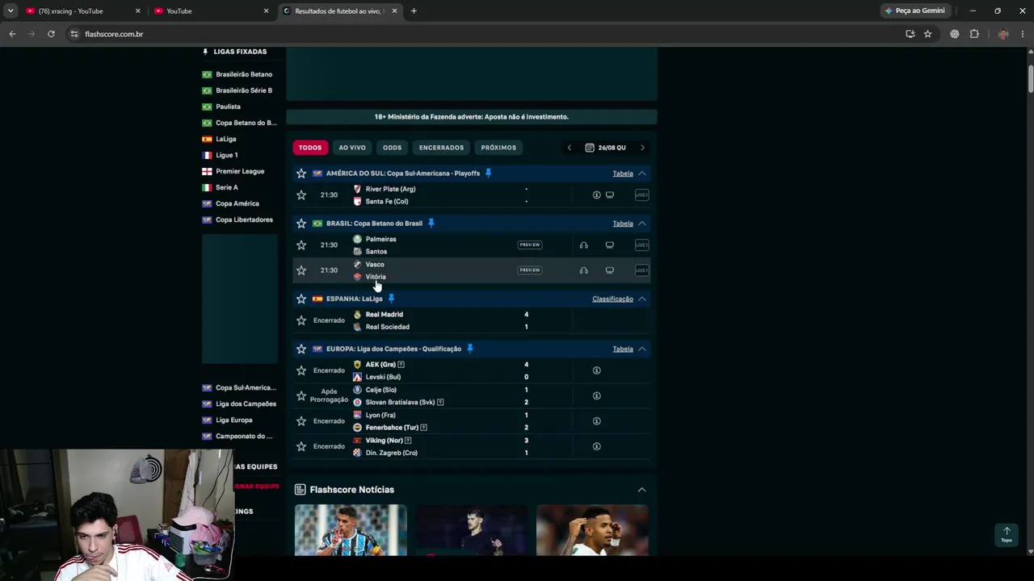Collapse the Copa Betano do Brasil section
Screen dimensions: 1034x581
click(x=642, y=224)
